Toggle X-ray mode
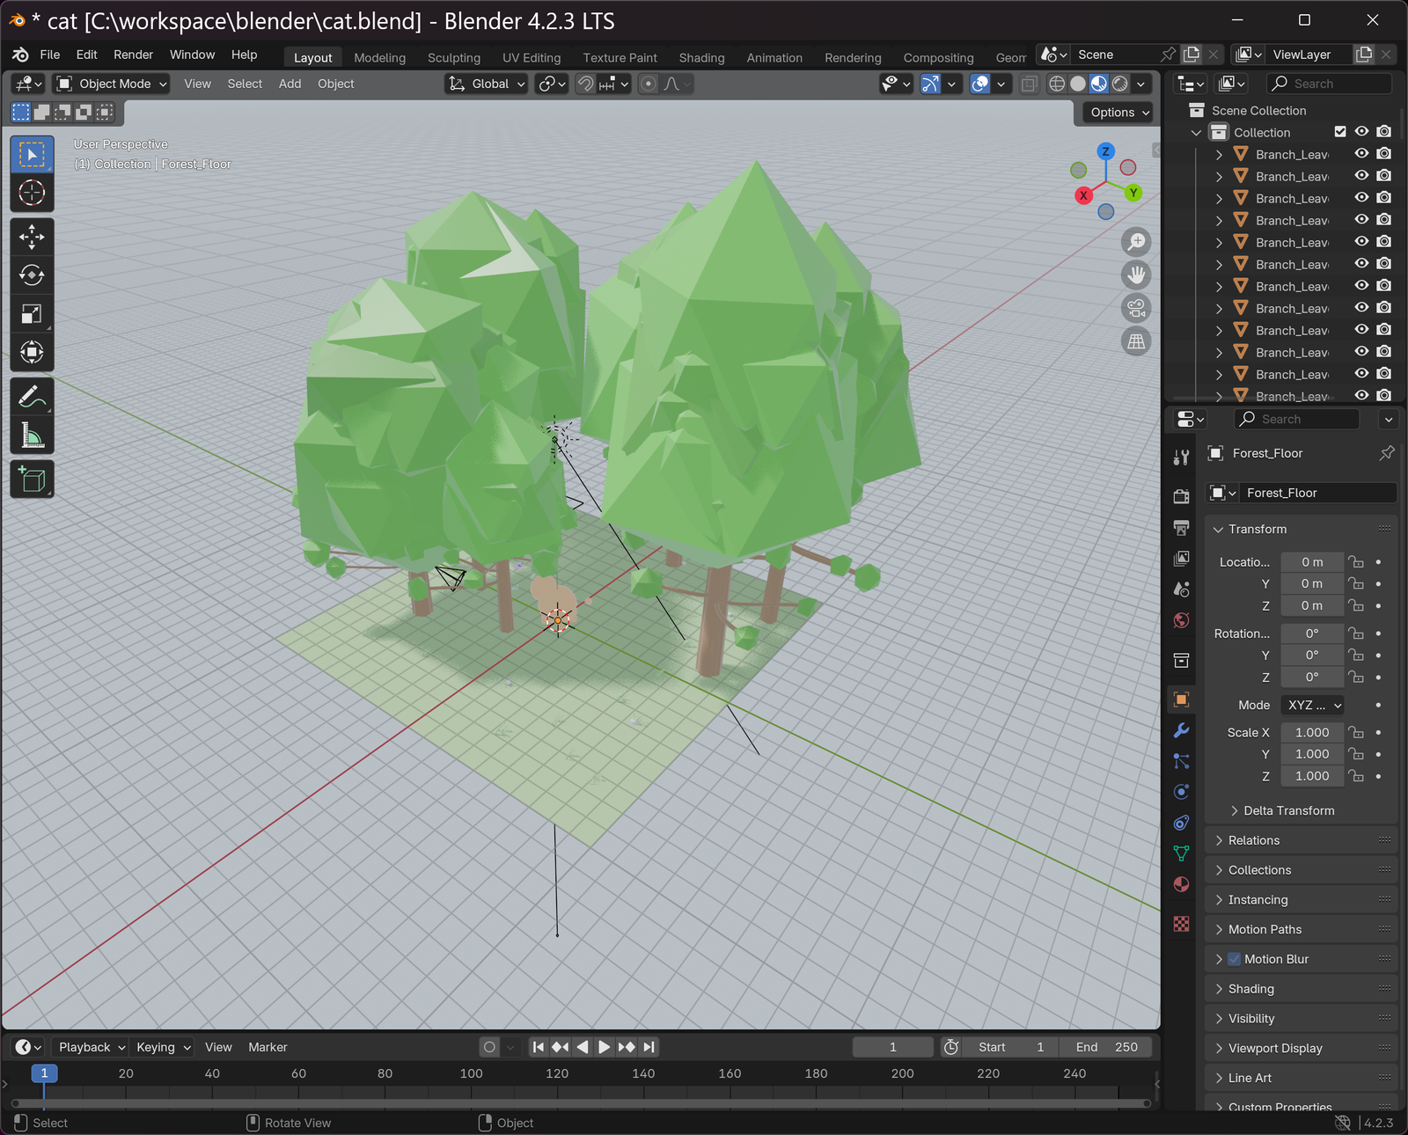The width and height of the screenshot is (1408, 1135). tap(1029, 84)
